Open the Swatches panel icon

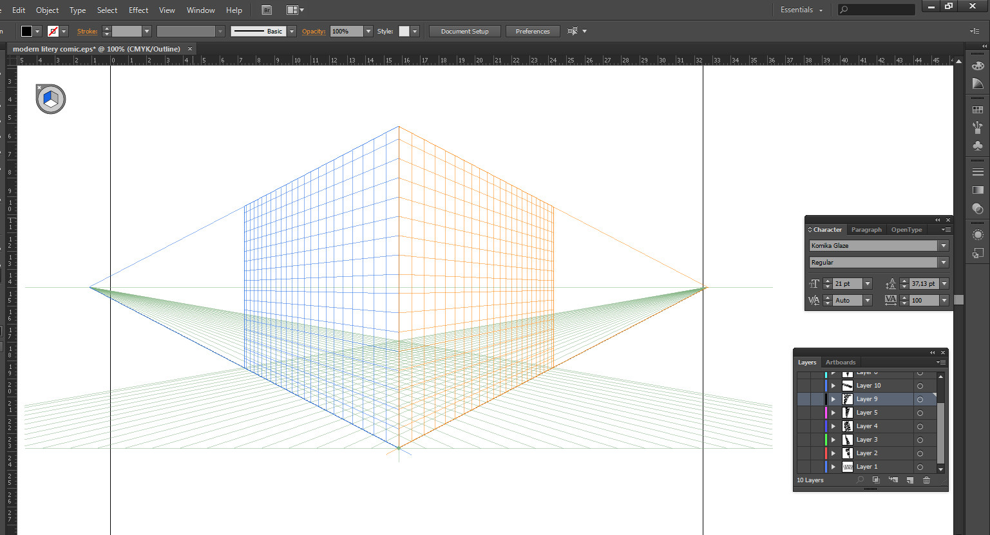pos(978,110)
